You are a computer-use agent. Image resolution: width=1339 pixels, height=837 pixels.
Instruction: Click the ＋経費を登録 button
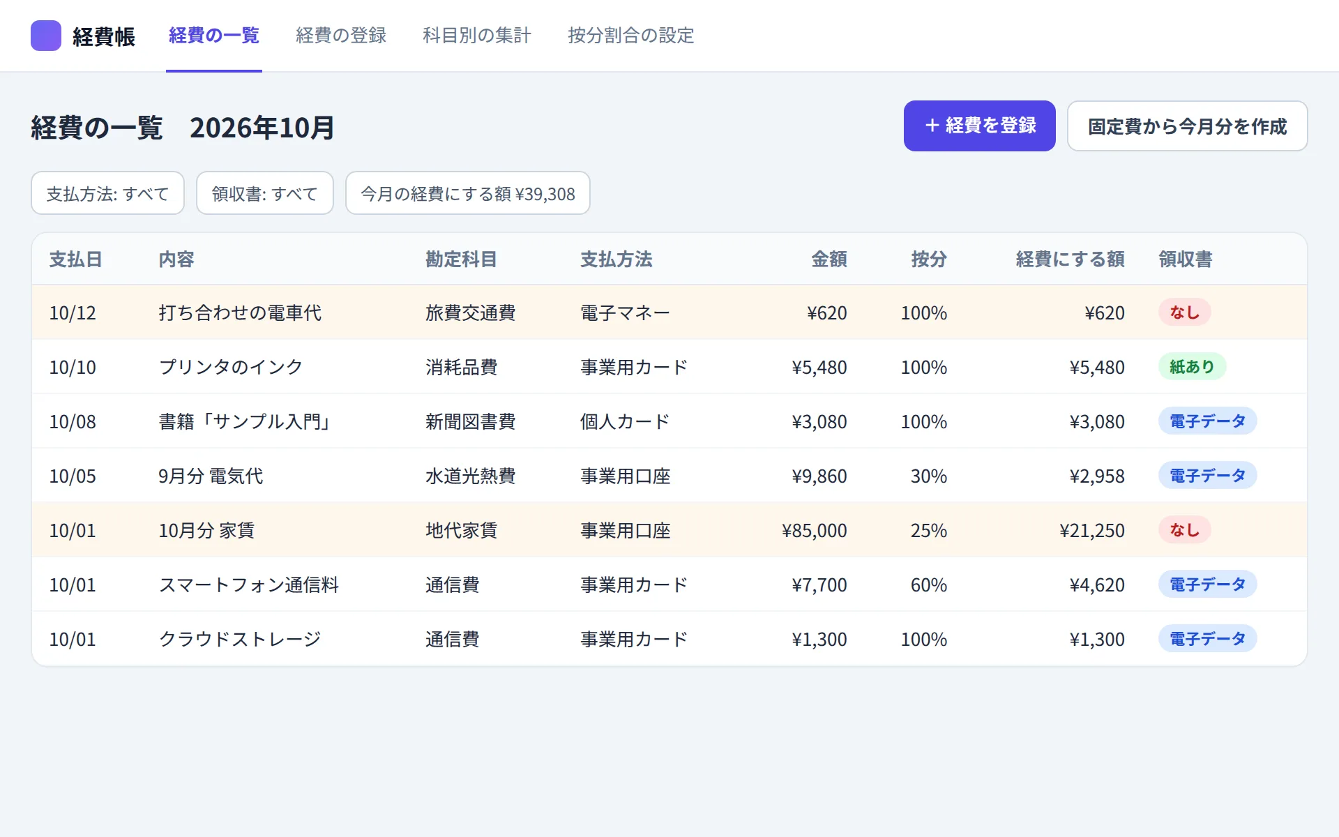click(979, 126)
